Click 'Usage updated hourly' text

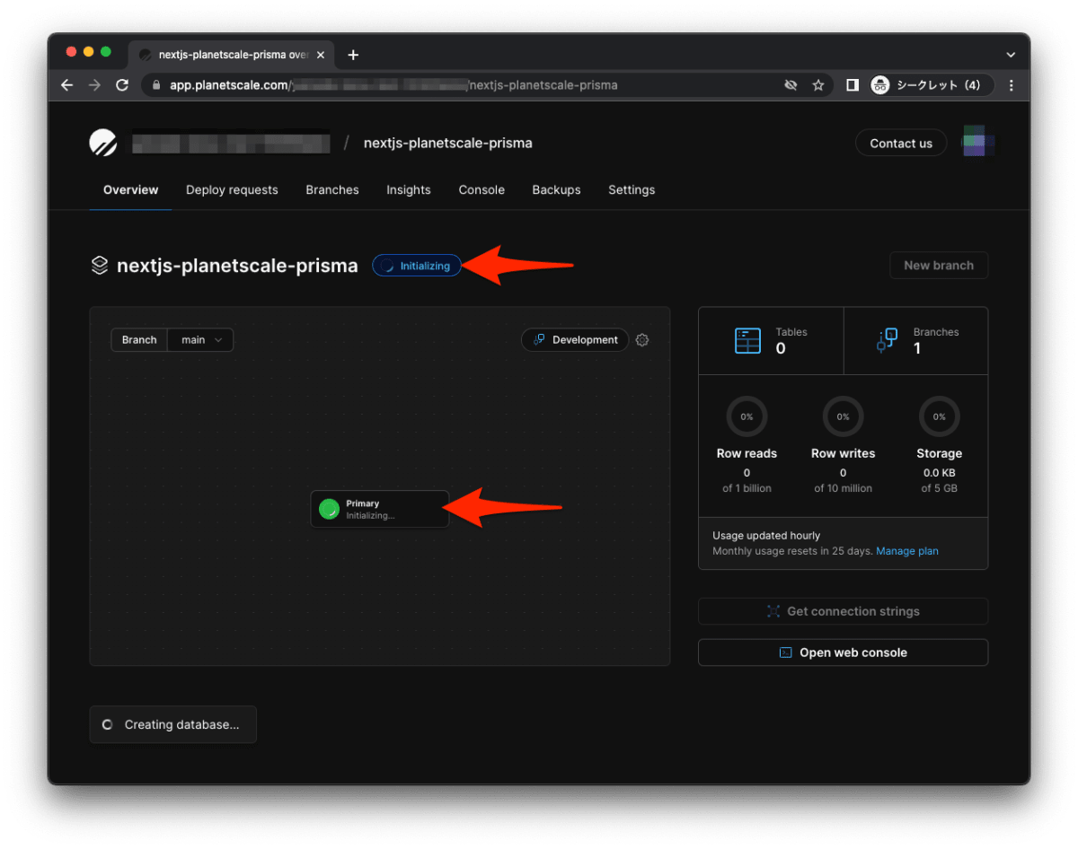(x=766, y=536)
